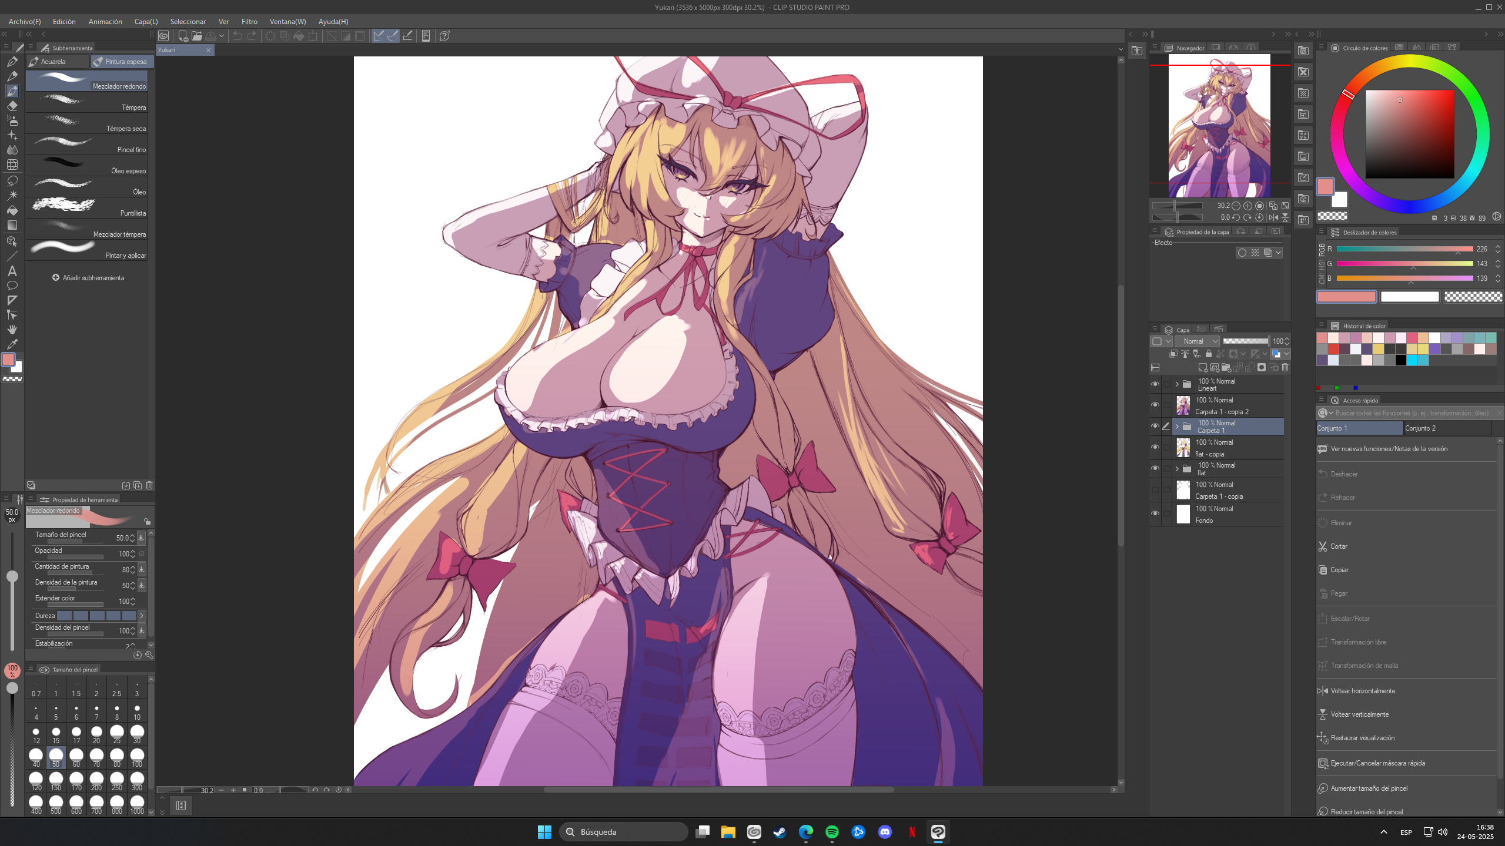Click Undo arrow in the command bar

pos(238,36)
